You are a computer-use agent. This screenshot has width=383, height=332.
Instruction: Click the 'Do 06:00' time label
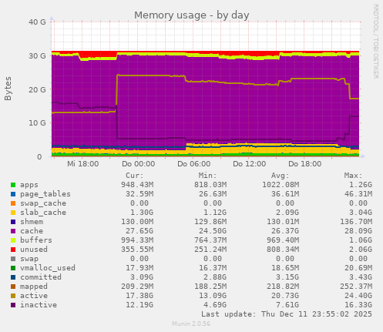tap(194, 164)
